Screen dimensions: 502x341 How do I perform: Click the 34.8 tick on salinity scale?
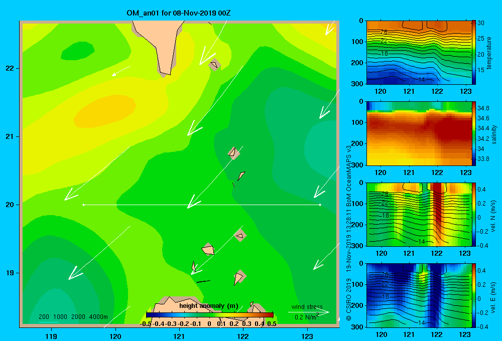point(483,108)
